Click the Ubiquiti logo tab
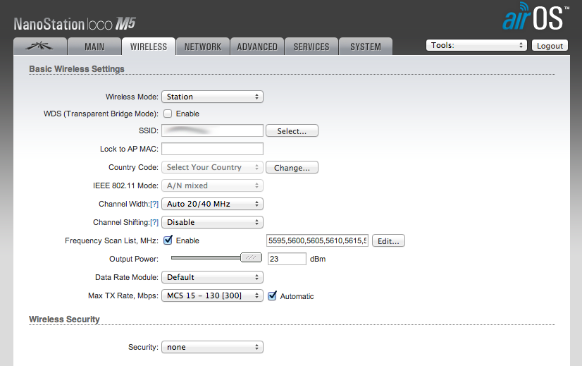Screen dimensions: 582x366 (40, 47)
